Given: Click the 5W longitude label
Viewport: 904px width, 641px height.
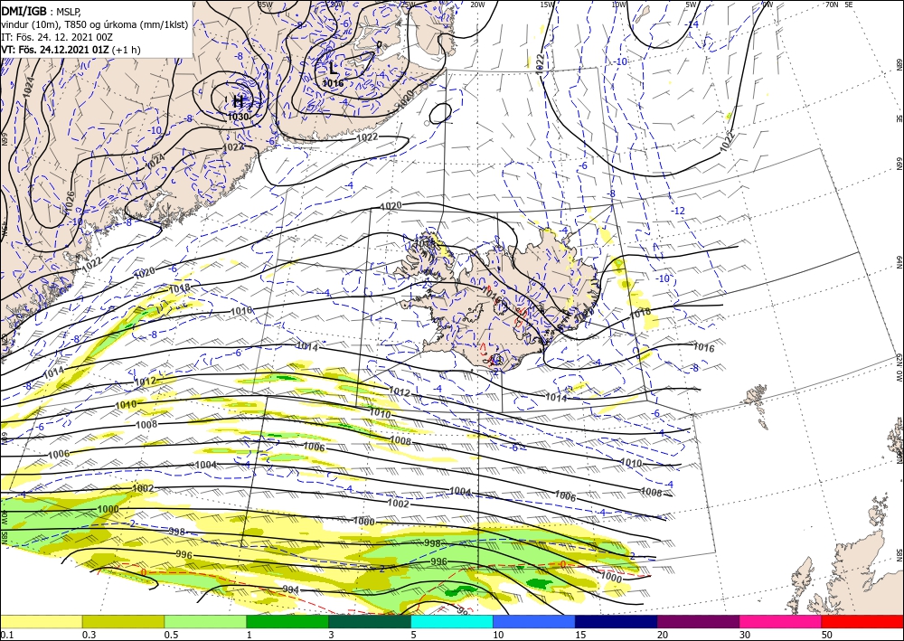Looking at the screenshot, I should tap(691, 5).
